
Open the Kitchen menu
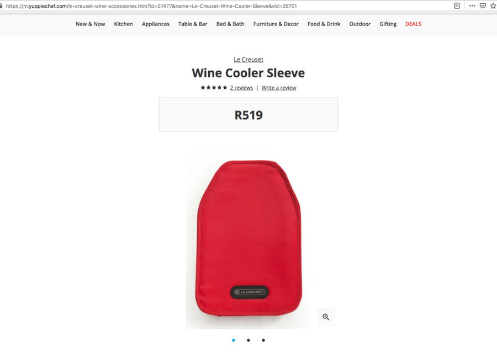click(123, 24)
